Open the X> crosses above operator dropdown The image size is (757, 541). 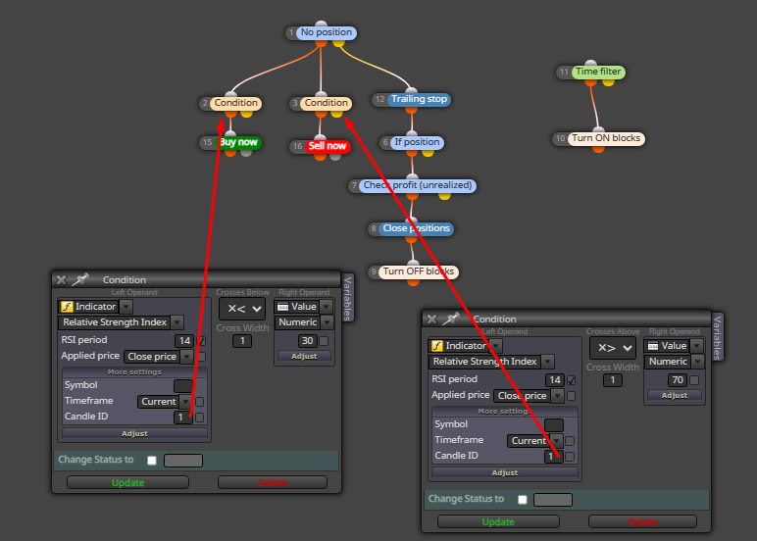[613, 348]
